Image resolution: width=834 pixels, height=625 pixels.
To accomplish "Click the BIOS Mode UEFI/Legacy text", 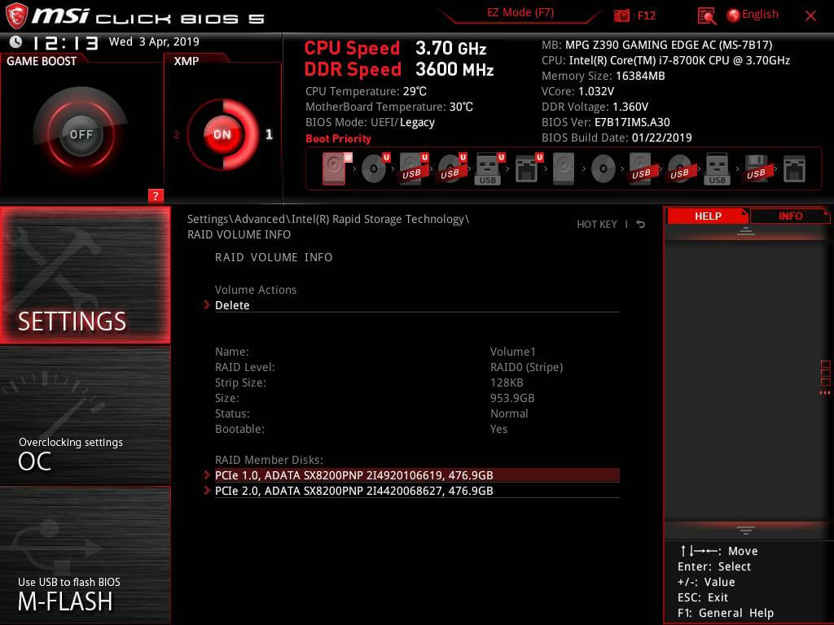I will pyautogui.click(x=371, y=122).
